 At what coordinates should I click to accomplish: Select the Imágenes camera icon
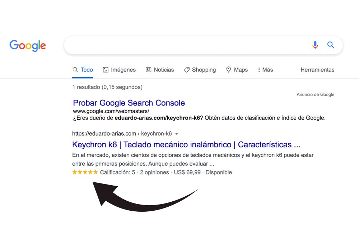click(x=106, y=69)
